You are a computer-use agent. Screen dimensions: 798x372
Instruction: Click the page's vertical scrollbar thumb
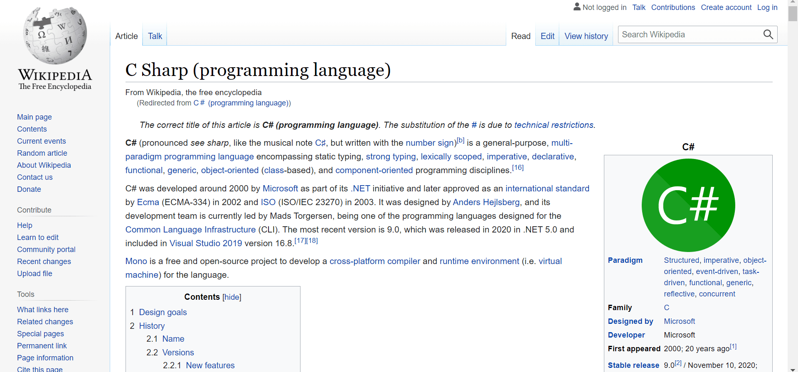tap(793, 13)
